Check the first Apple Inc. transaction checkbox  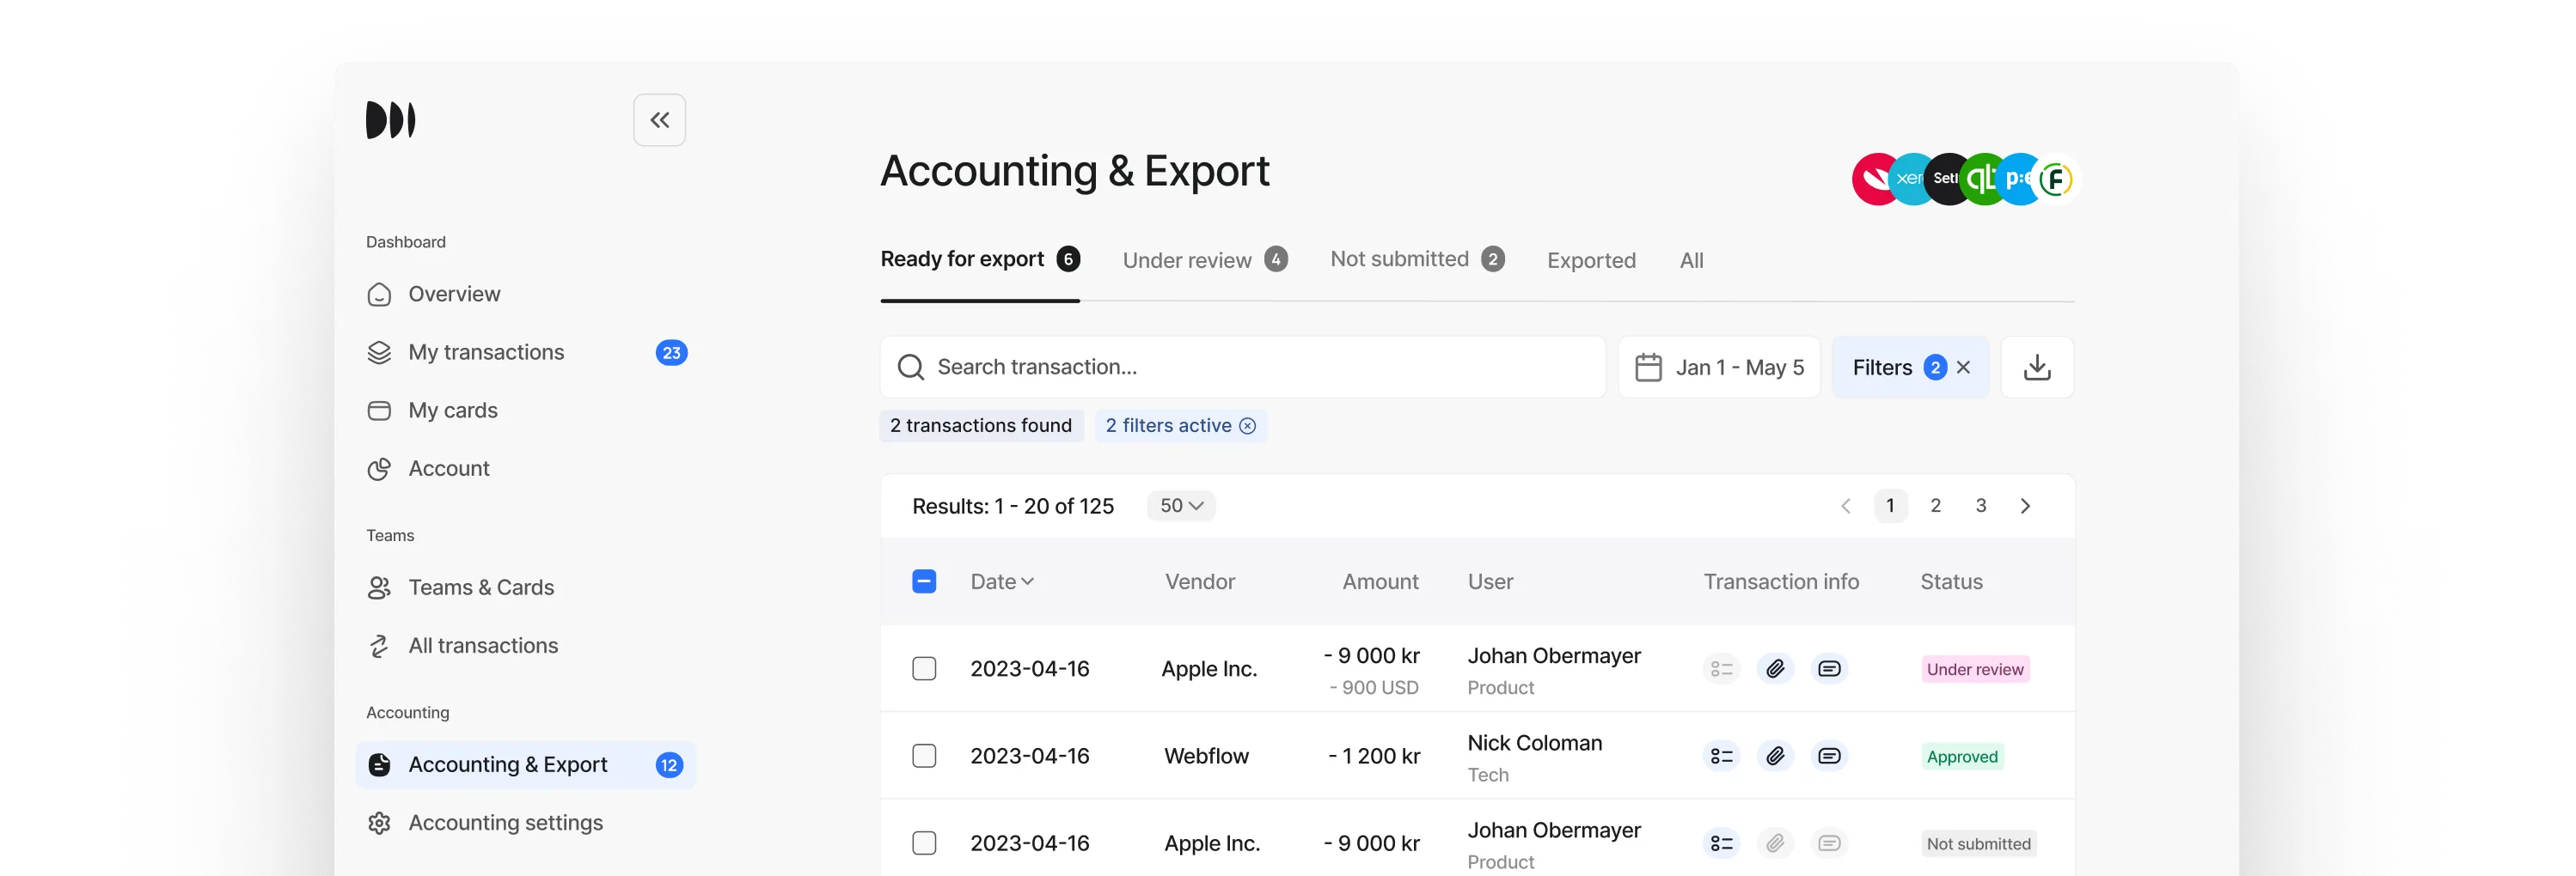[x=924, y=669]
